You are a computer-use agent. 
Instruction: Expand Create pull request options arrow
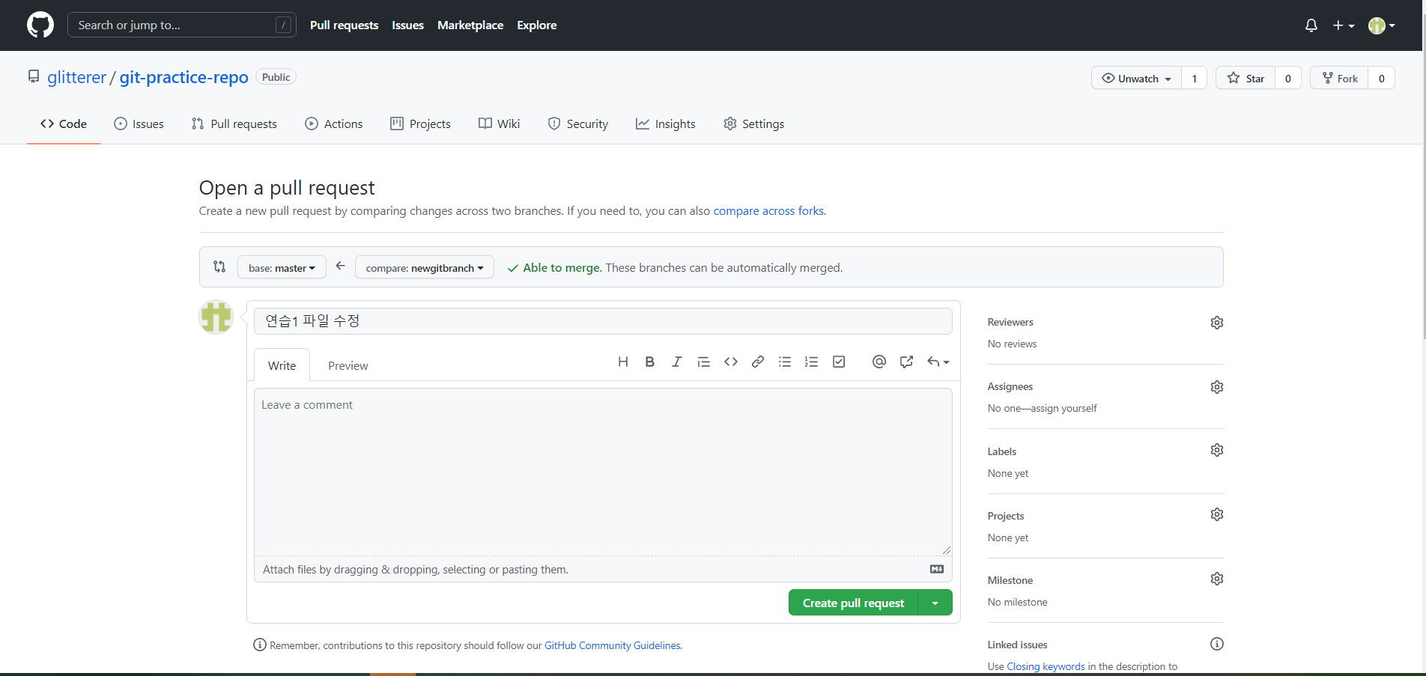click(x=935, y=603)
